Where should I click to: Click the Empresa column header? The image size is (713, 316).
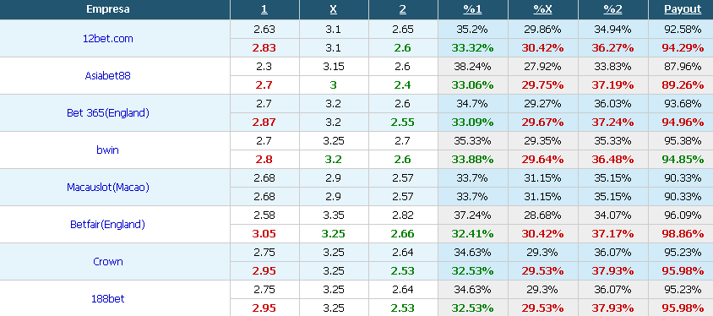pos(108,9)
